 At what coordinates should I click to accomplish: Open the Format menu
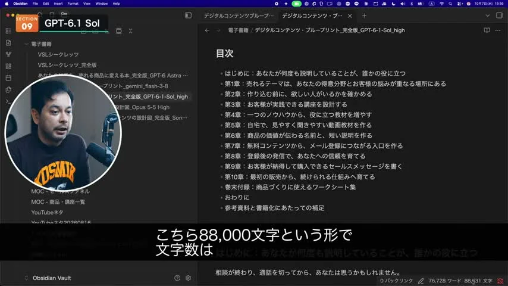pyautogui.click(x=73, y=4)
